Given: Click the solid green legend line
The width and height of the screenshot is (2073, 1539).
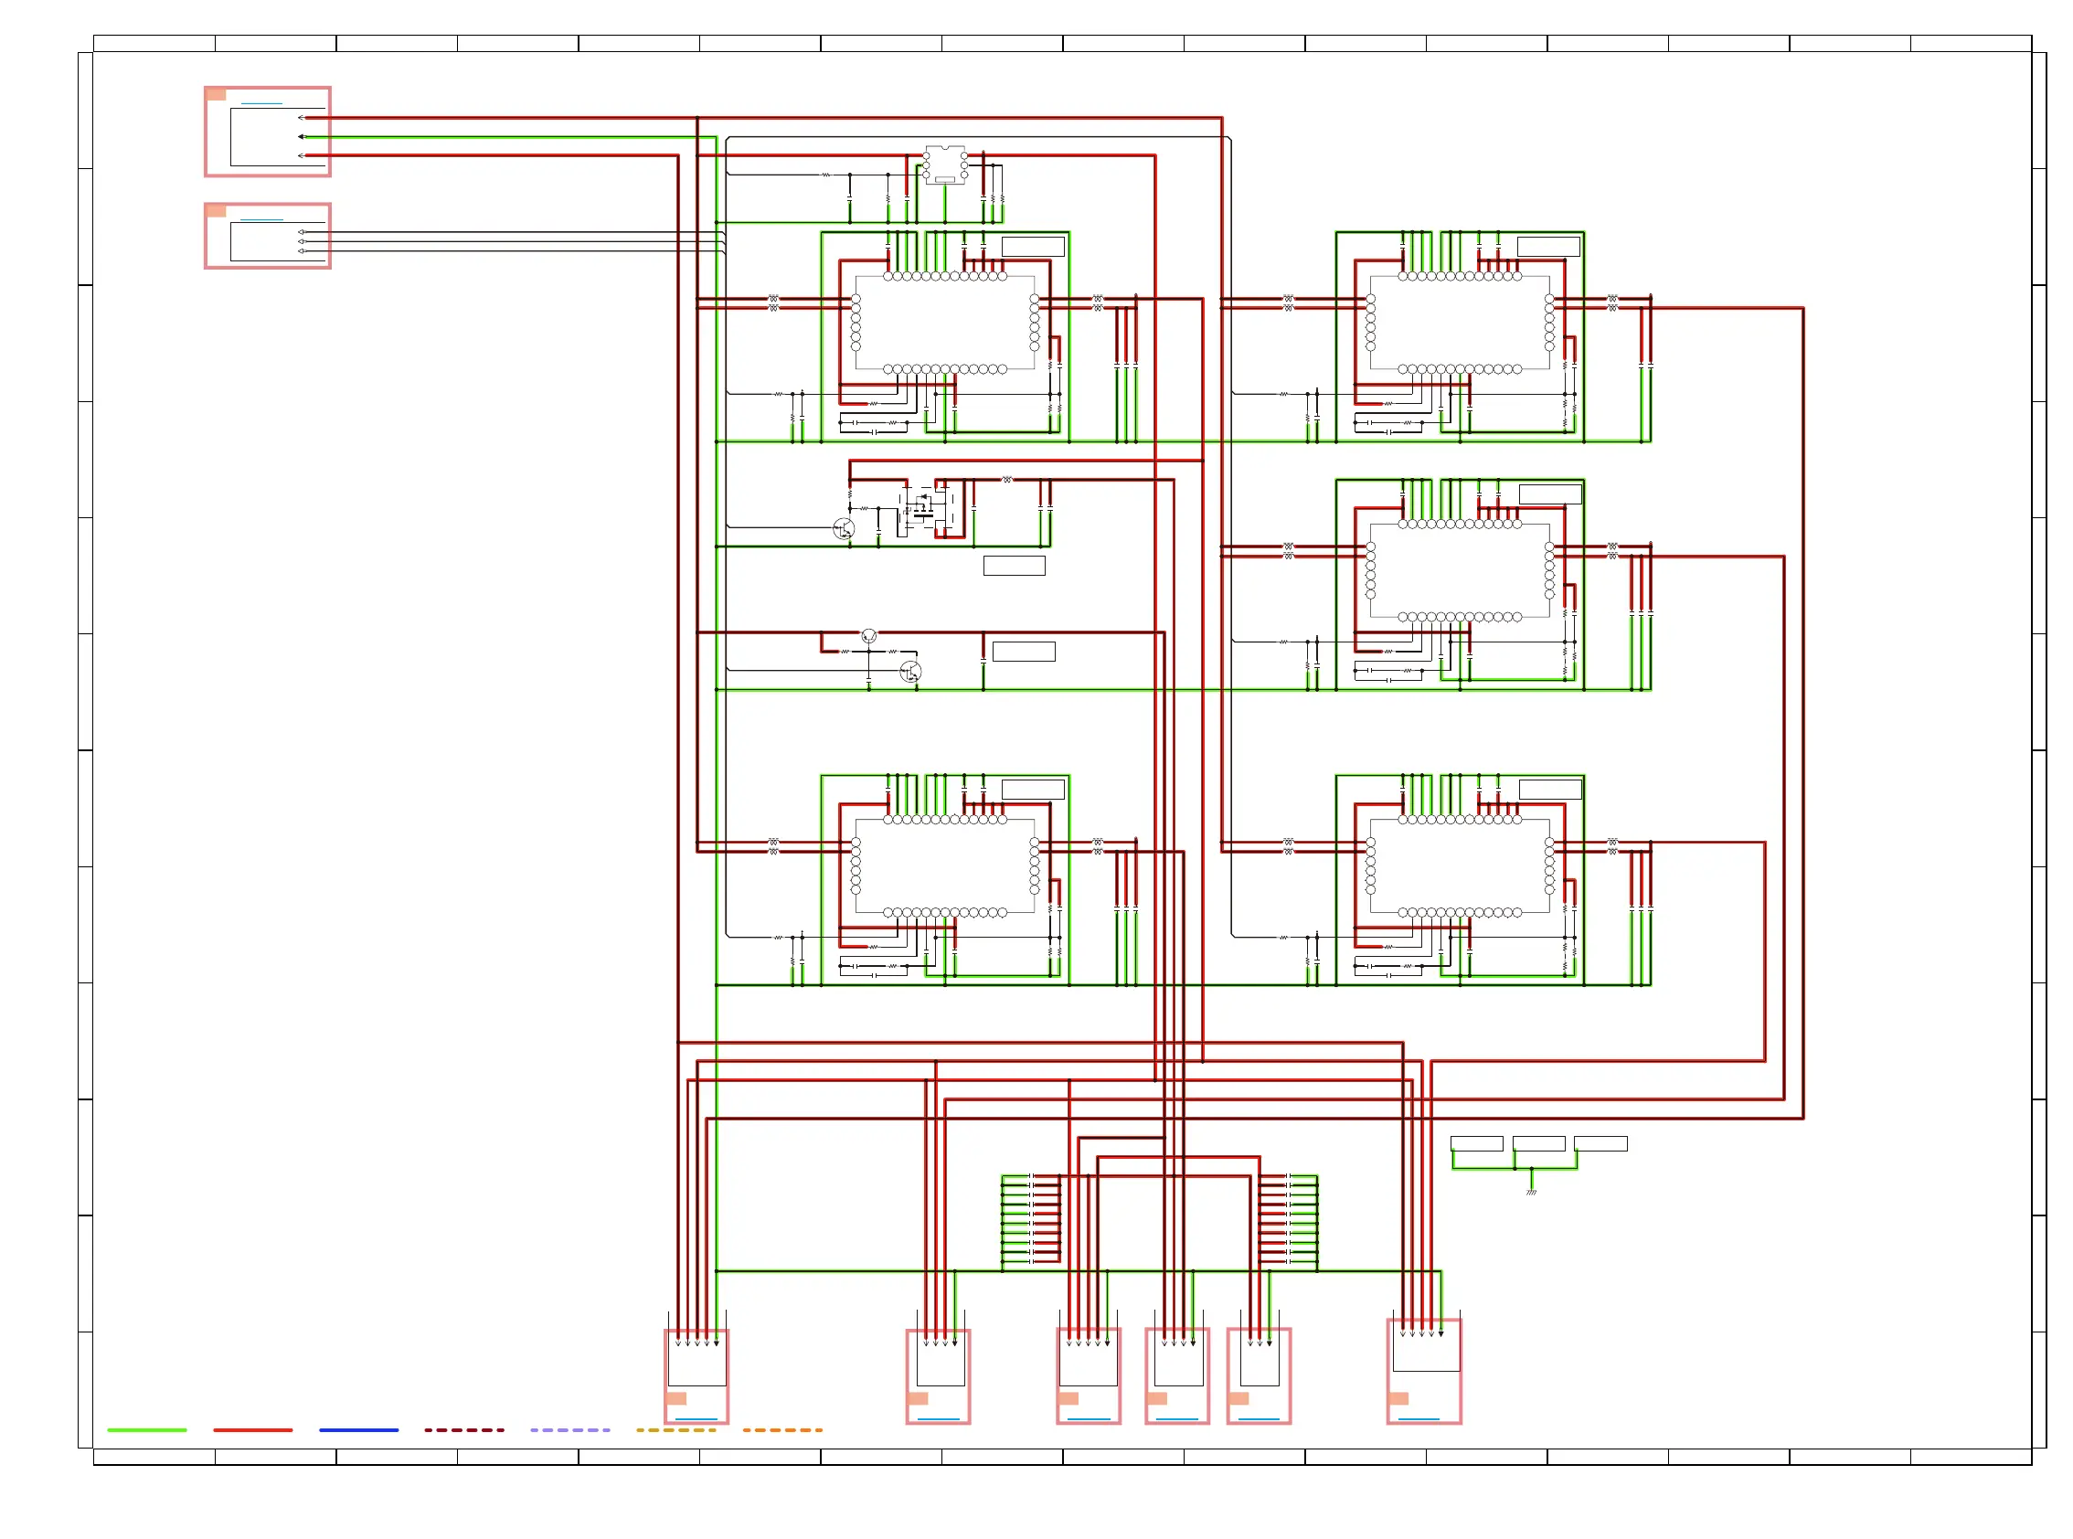Looking at the screenshot, I should point(147,1430).
